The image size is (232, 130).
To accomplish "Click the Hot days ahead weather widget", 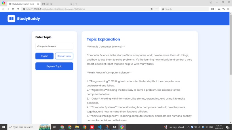I will point(174,127).
